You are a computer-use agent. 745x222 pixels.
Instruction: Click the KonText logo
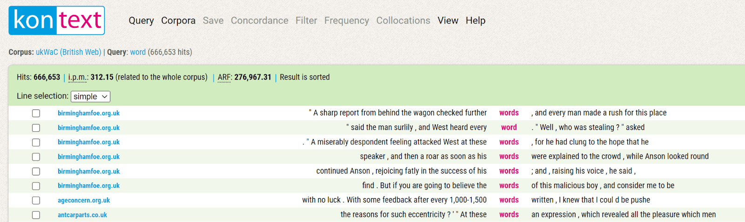click(x=57, y=20)
